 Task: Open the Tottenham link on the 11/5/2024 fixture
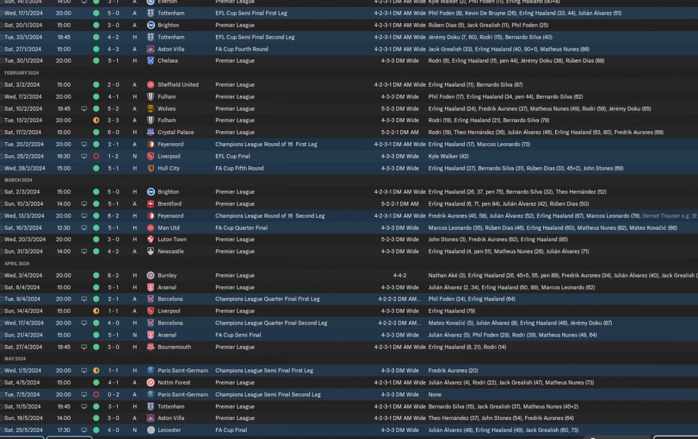point(171,406)
